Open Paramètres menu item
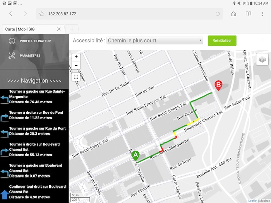Image resolution: width=271 pixels, height=203 pixels. click(x=30, y=56)
